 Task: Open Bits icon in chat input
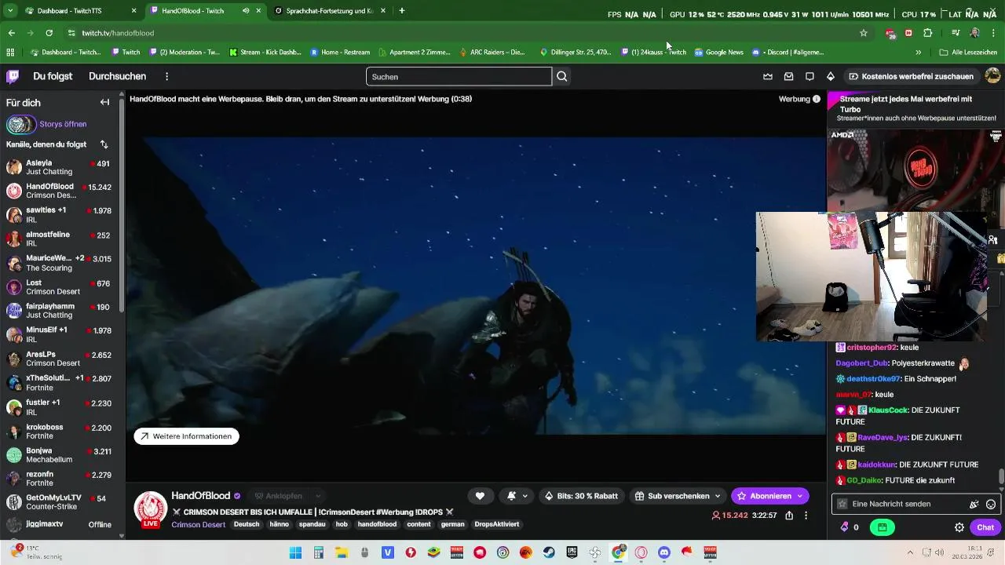974,504
